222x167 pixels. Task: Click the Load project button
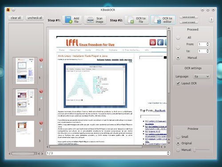[x=189, y=22]
